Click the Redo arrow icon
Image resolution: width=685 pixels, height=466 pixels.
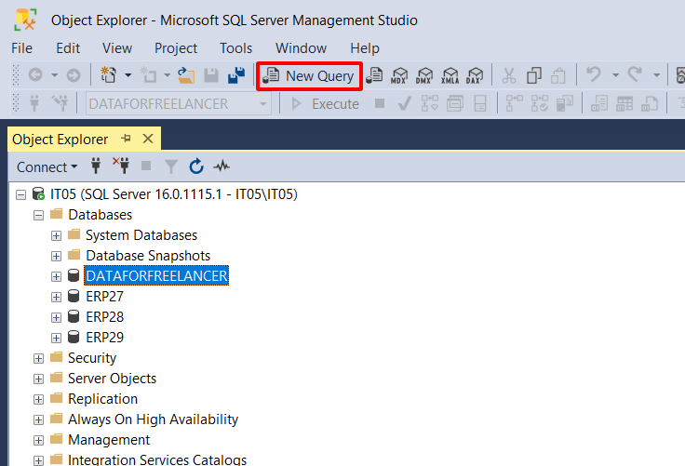635,74
